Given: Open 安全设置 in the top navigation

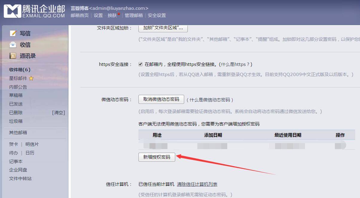Looking at the screenshot, I should [157, 15].
